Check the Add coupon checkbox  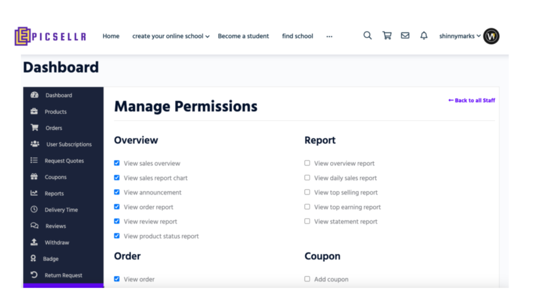point(307,279)
